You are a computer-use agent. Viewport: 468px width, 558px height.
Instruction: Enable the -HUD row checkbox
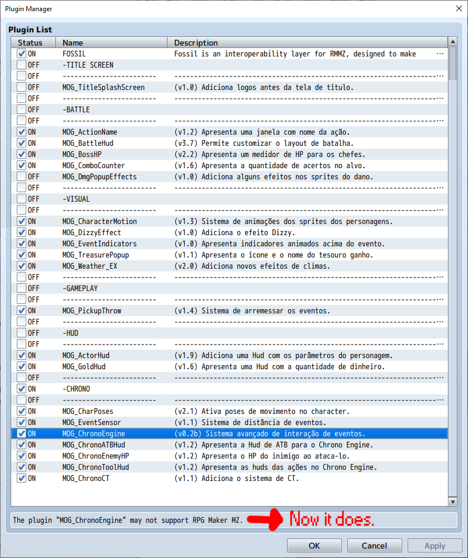coord(21,333)
